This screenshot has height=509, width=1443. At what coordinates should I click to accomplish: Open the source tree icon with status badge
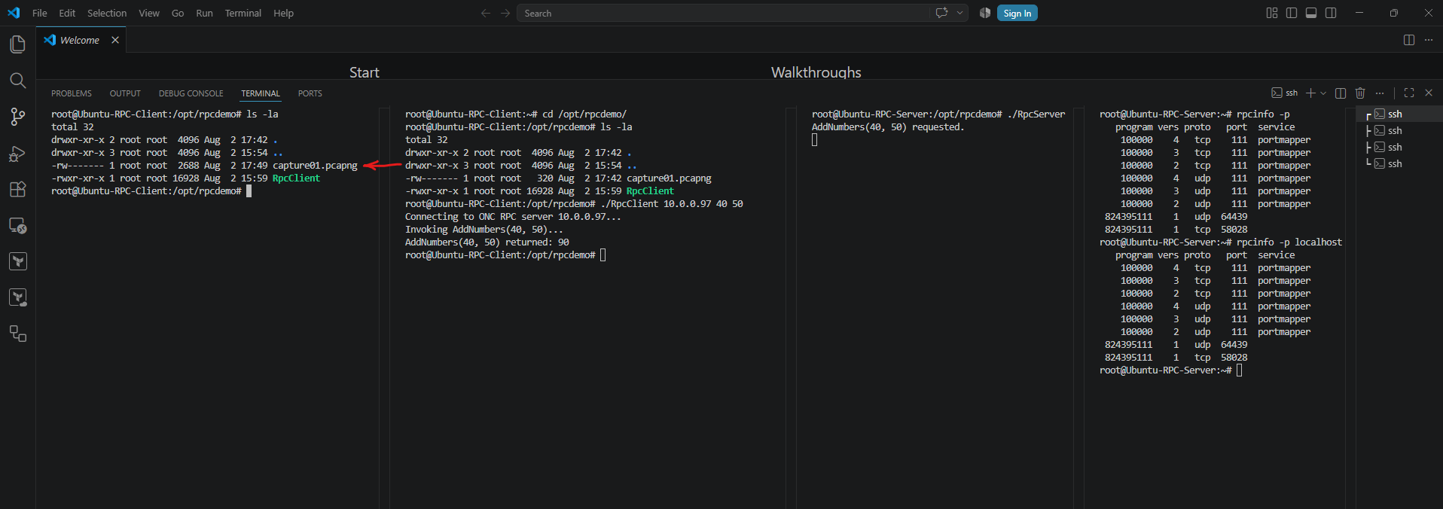click(17, 297)
